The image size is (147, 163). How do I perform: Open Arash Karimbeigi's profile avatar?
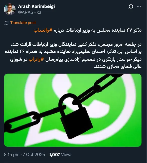[x=10, y=9]
